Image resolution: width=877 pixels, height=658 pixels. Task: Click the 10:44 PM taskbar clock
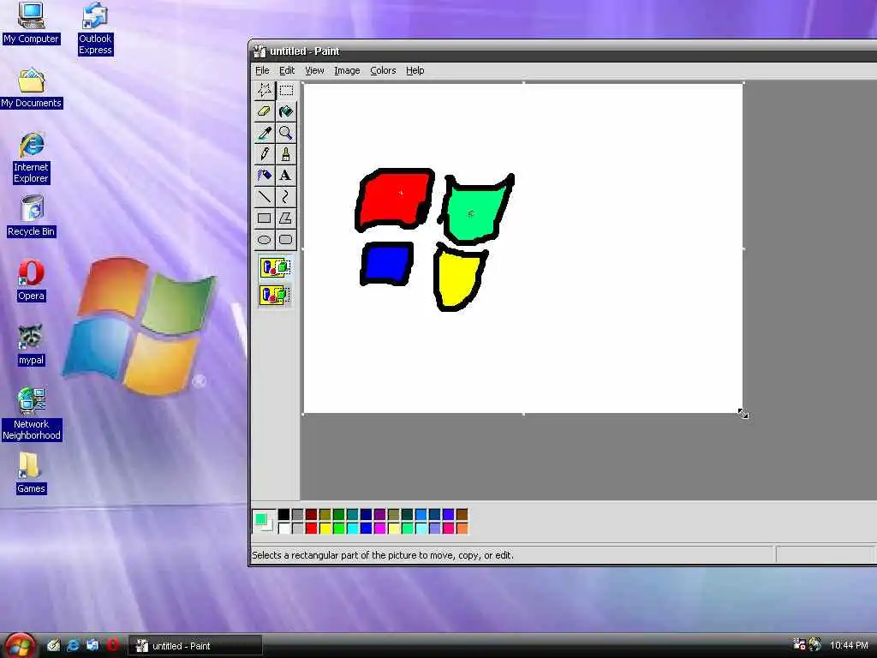click(849, 646)
